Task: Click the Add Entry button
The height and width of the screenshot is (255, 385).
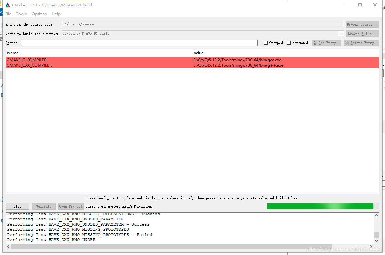Action: tap(326, 43)
